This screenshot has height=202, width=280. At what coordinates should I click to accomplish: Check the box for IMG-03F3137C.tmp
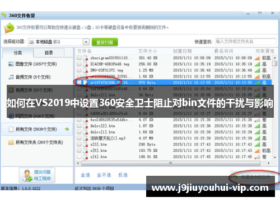click(x=79, y=70)
